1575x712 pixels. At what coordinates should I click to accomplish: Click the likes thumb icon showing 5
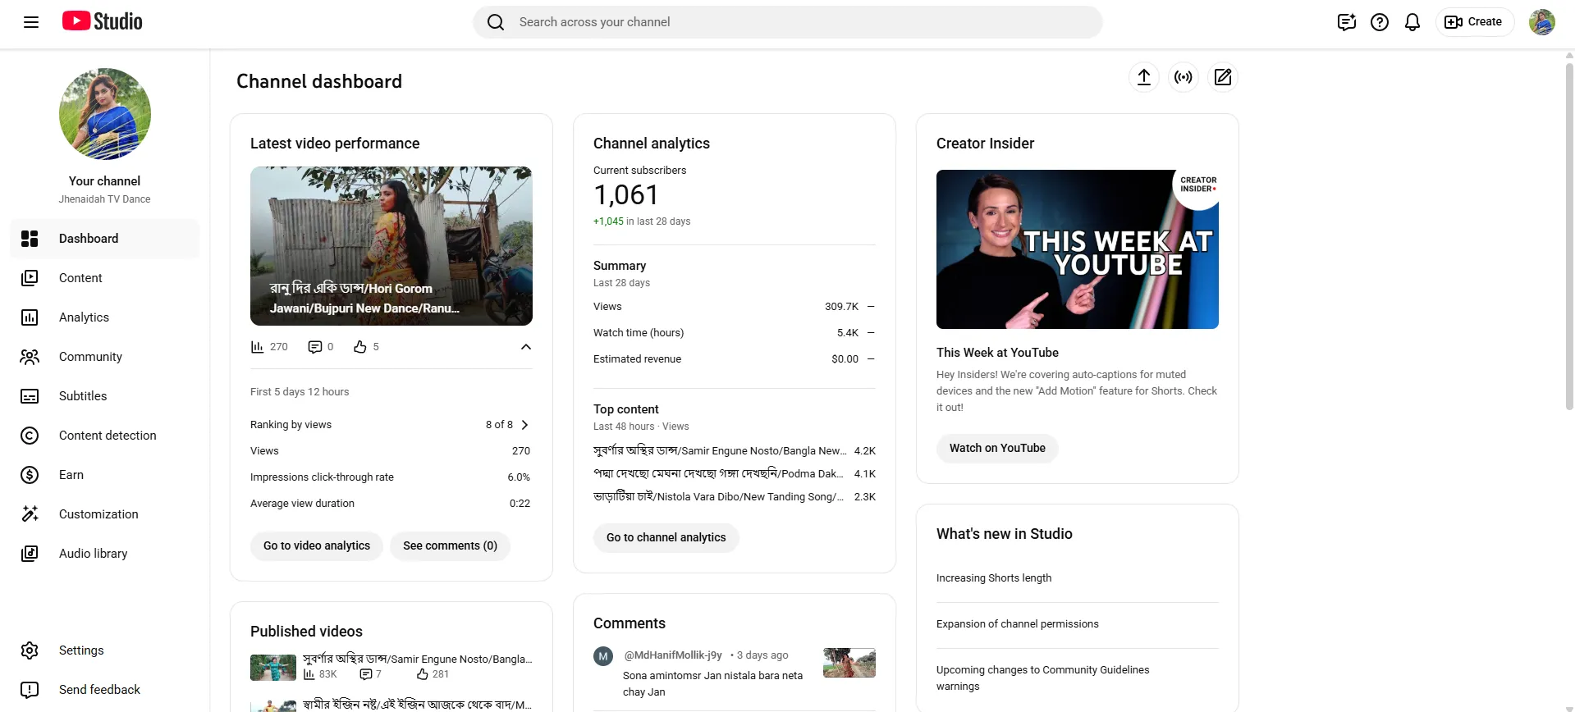coord(359,347)
